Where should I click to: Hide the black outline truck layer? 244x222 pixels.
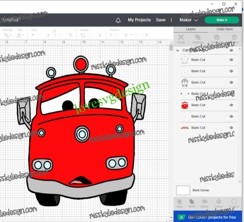tap(231, 82)
